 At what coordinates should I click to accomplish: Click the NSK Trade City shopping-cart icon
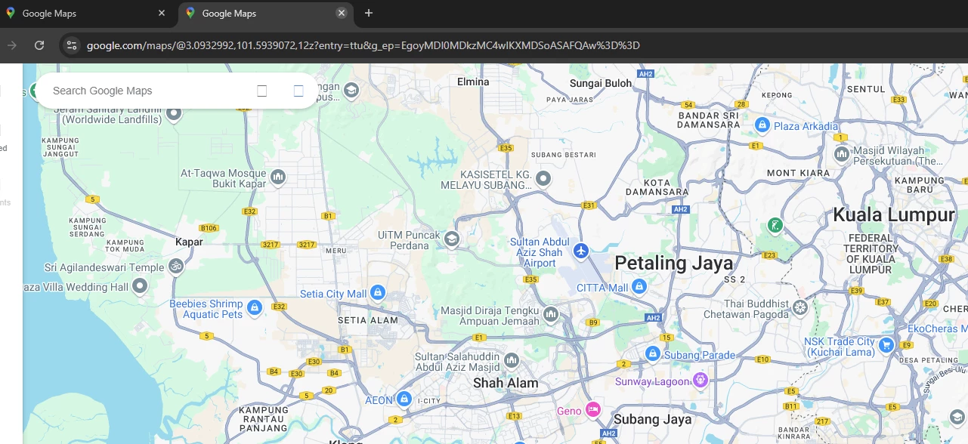click(x=886, y=346)
